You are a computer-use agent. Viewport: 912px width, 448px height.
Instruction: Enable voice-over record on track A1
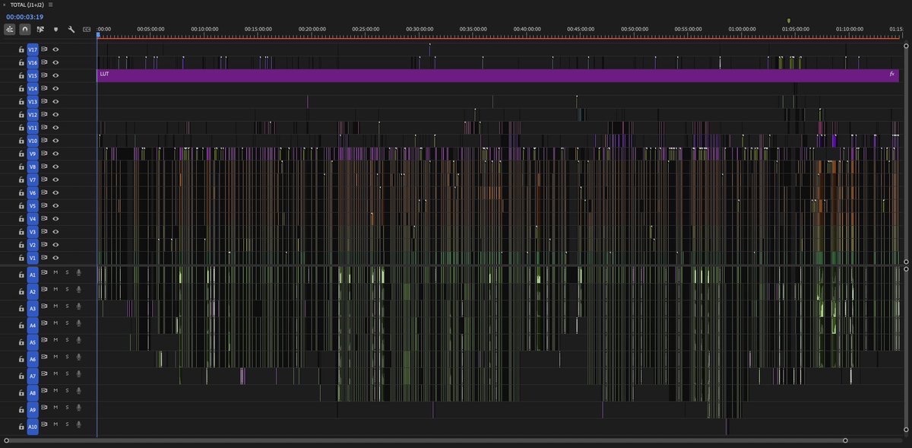78,272
